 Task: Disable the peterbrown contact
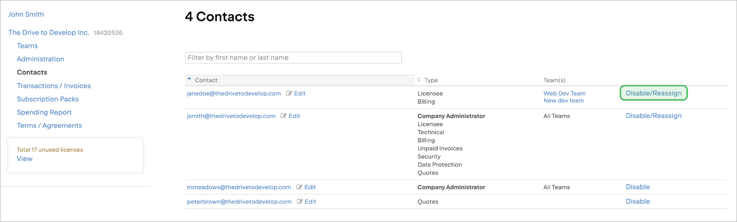click(638, 202)
